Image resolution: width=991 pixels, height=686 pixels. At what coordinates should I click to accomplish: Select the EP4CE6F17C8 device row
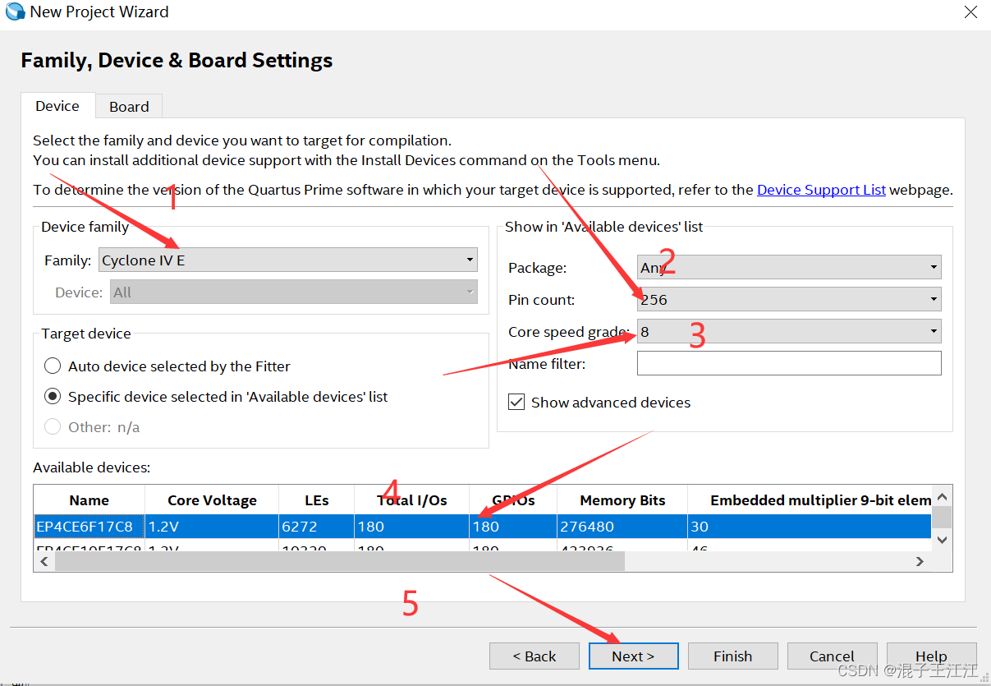coord(89,527)
